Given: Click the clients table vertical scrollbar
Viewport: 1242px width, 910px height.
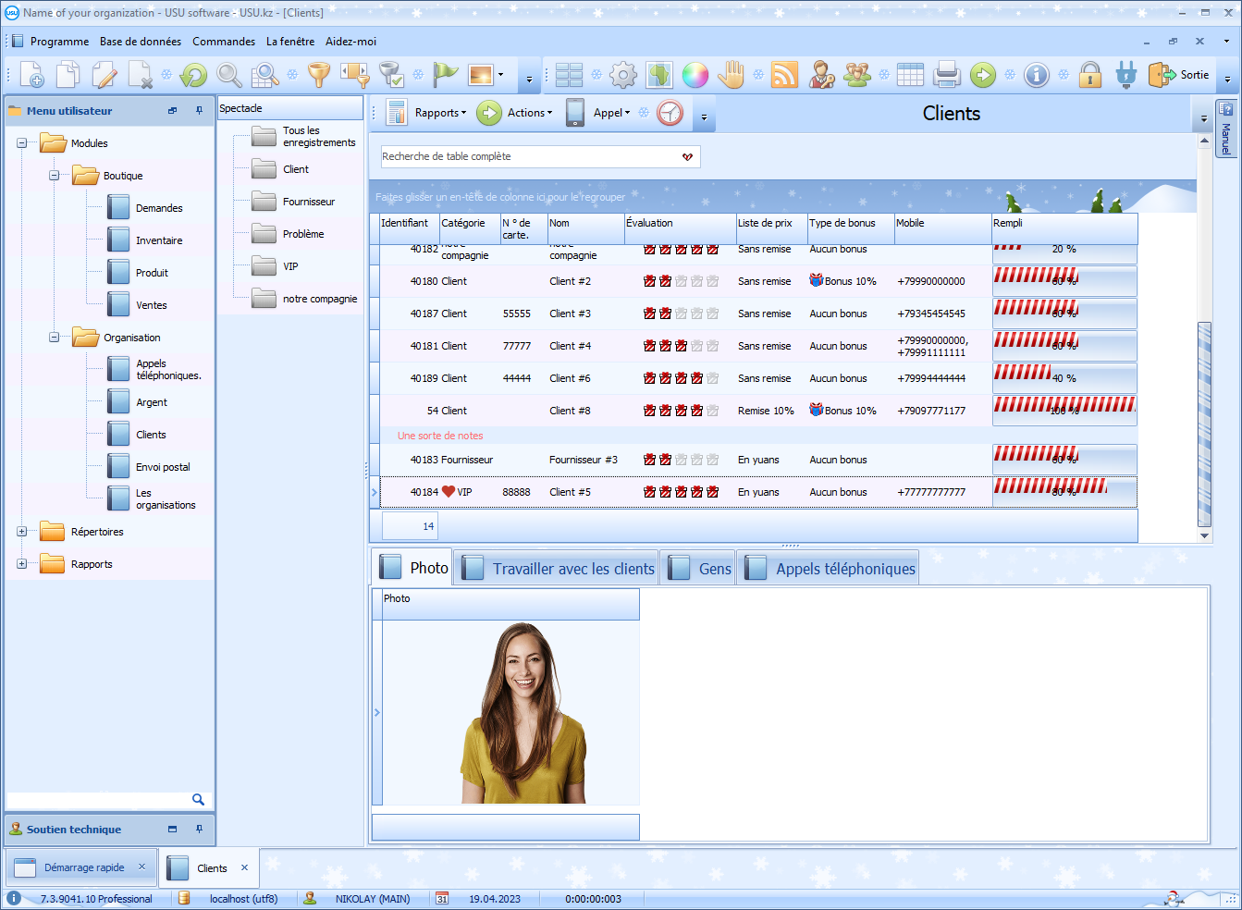Looking at the screenshot, I should point(1204,338).
